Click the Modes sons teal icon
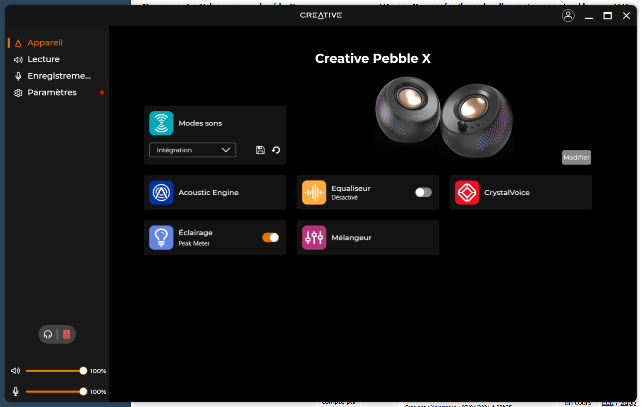This screenshot has height=407, width=642. coord(161,123)
